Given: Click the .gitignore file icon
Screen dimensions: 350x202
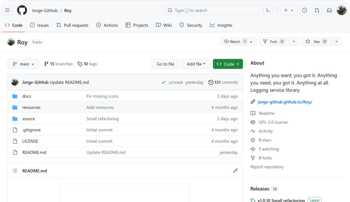Looking at the screenshot, I should 15,130.
